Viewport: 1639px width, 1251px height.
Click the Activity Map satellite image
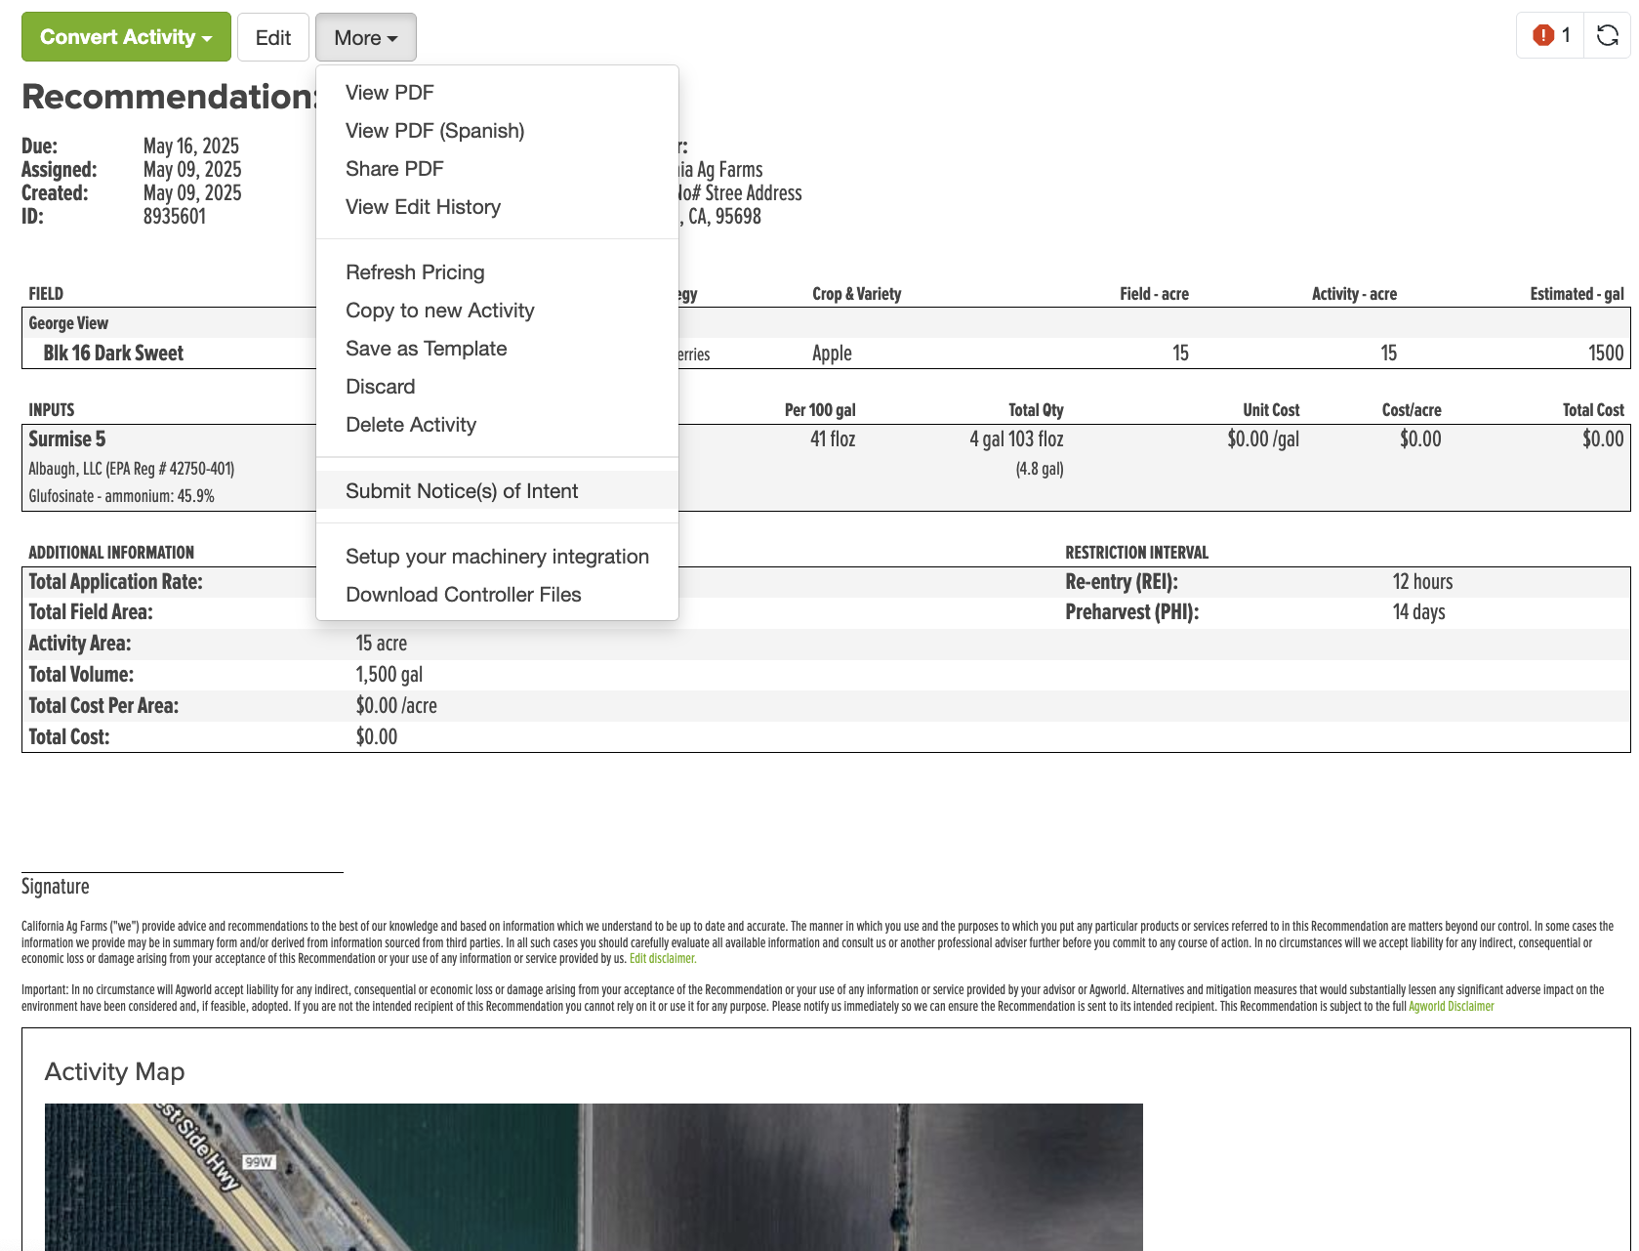click(x=594, y=1177)
